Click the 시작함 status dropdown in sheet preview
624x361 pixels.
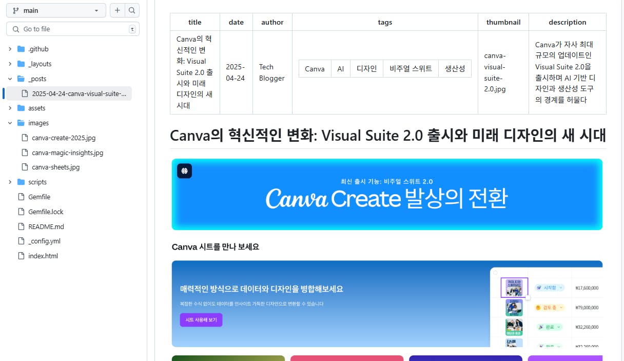(x=550, y=288)
